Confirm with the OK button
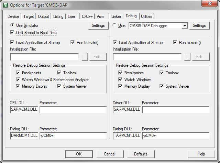Viewport: 220px width, 163px height. coord(79,154)
